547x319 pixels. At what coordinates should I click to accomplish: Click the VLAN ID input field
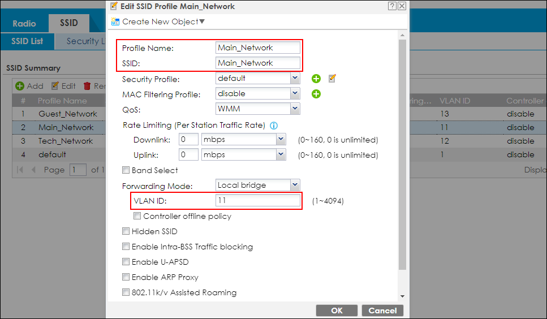pos(258,200)
